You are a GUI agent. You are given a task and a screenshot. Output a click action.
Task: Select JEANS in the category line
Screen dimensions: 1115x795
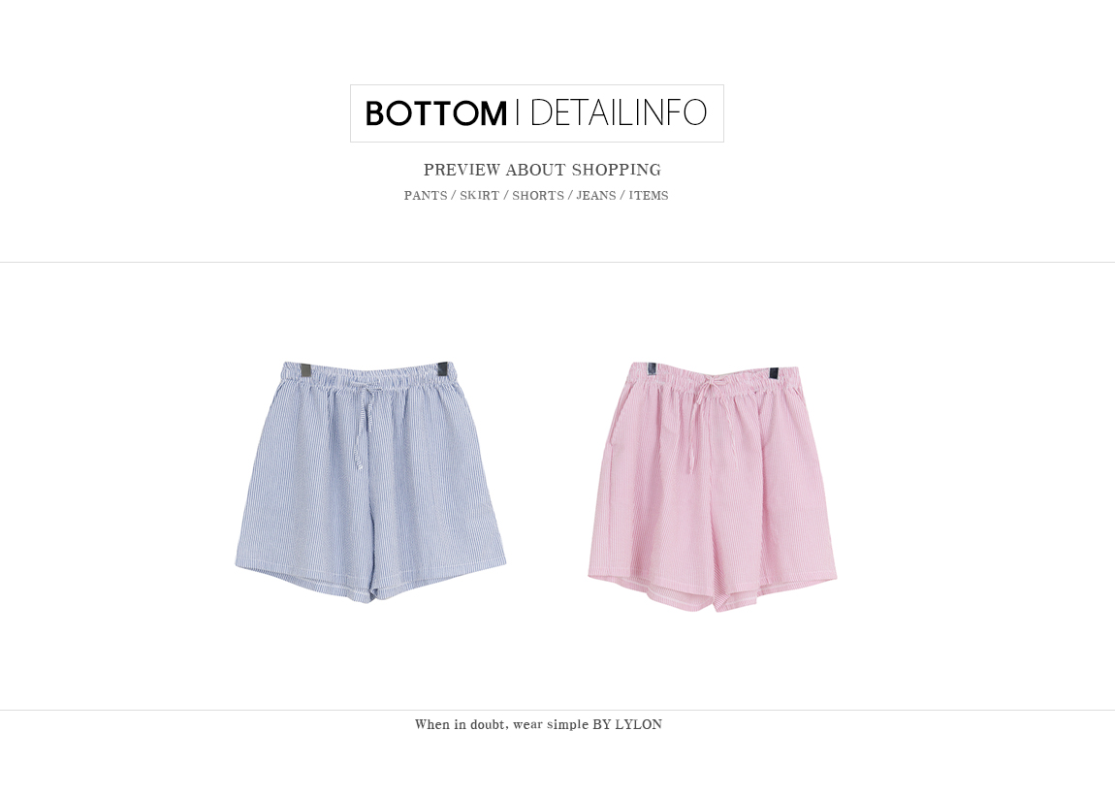click(595, 196)
